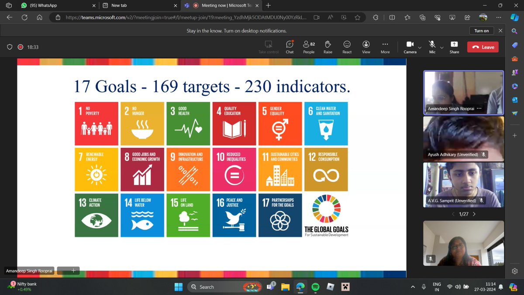Raise your hand in the meeting
The image size is (524, 295).
[328, 47]
